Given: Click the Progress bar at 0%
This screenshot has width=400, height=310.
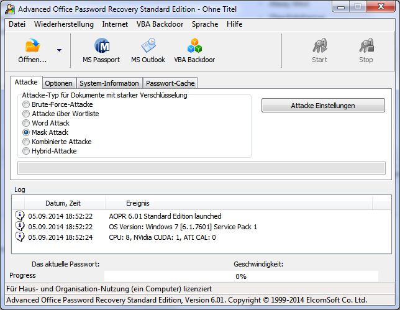Looking at the screenshot, I should coord(240,276).
